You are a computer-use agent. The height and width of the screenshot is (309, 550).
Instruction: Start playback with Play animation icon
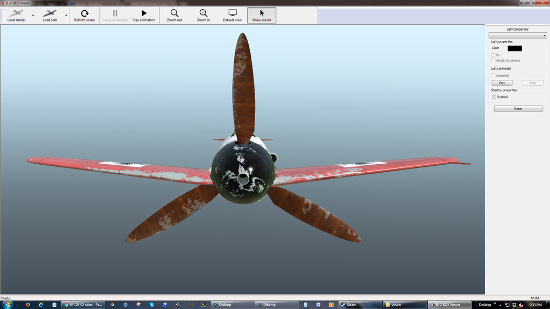click(144, 13)
